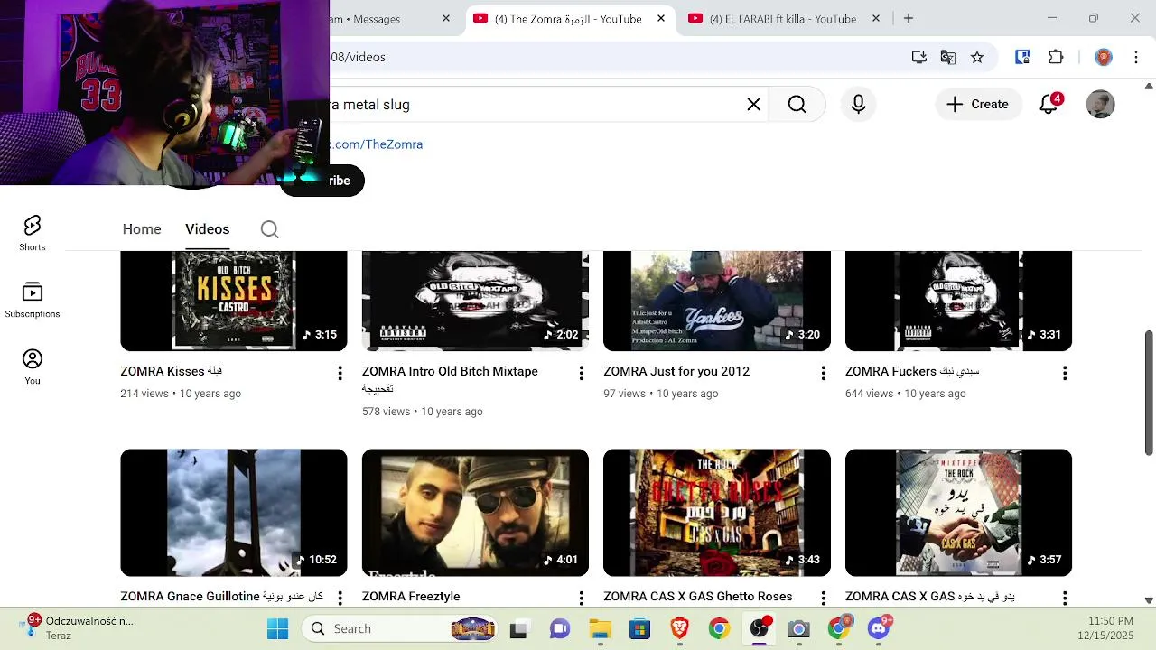Viewport: 1156px width, 650px height.
Task: Click install app icon in address bar
Action: (918, 57)
